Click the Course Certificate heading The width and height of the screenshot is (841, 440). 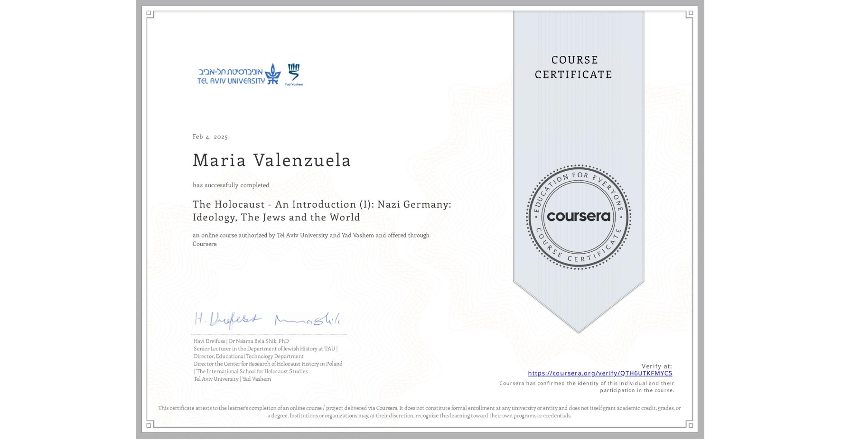[x=574, y=67]
